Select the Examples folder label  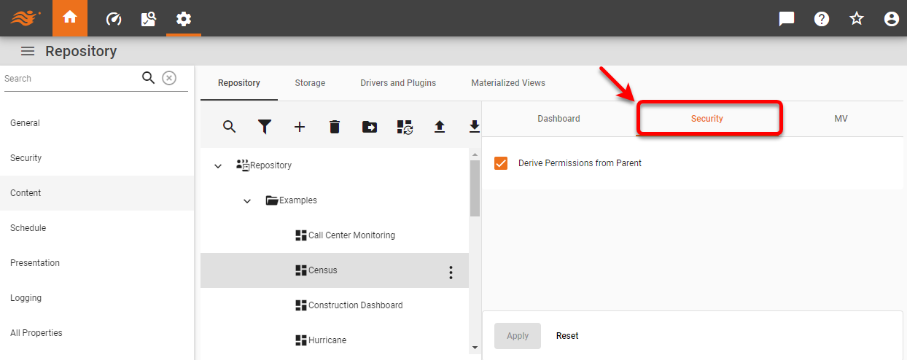click(x=298, y=200)
